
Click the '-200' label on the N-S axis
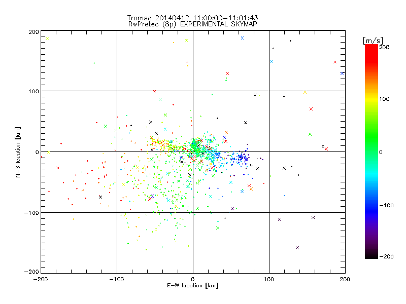(x=31, y=272)
